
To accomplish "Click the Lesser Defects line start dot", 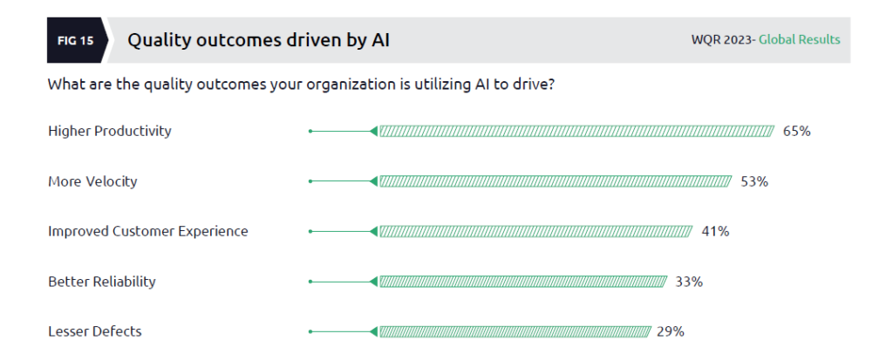I will [x=310, y=331].
